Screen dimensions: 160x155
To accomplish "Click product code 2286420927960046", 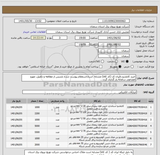I will (137, 145).
